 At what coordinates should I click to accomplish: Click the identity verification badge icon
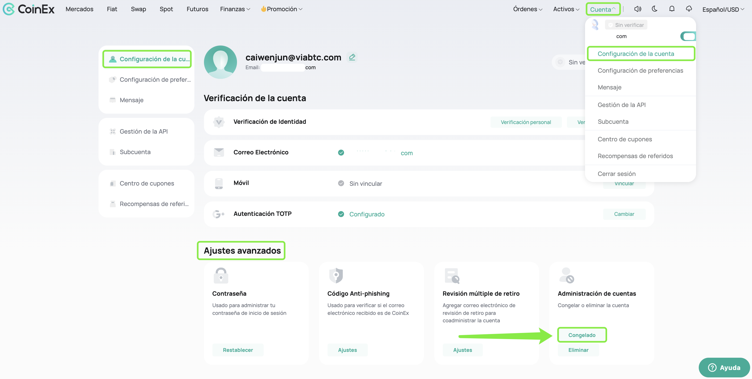tap(219, 122)
